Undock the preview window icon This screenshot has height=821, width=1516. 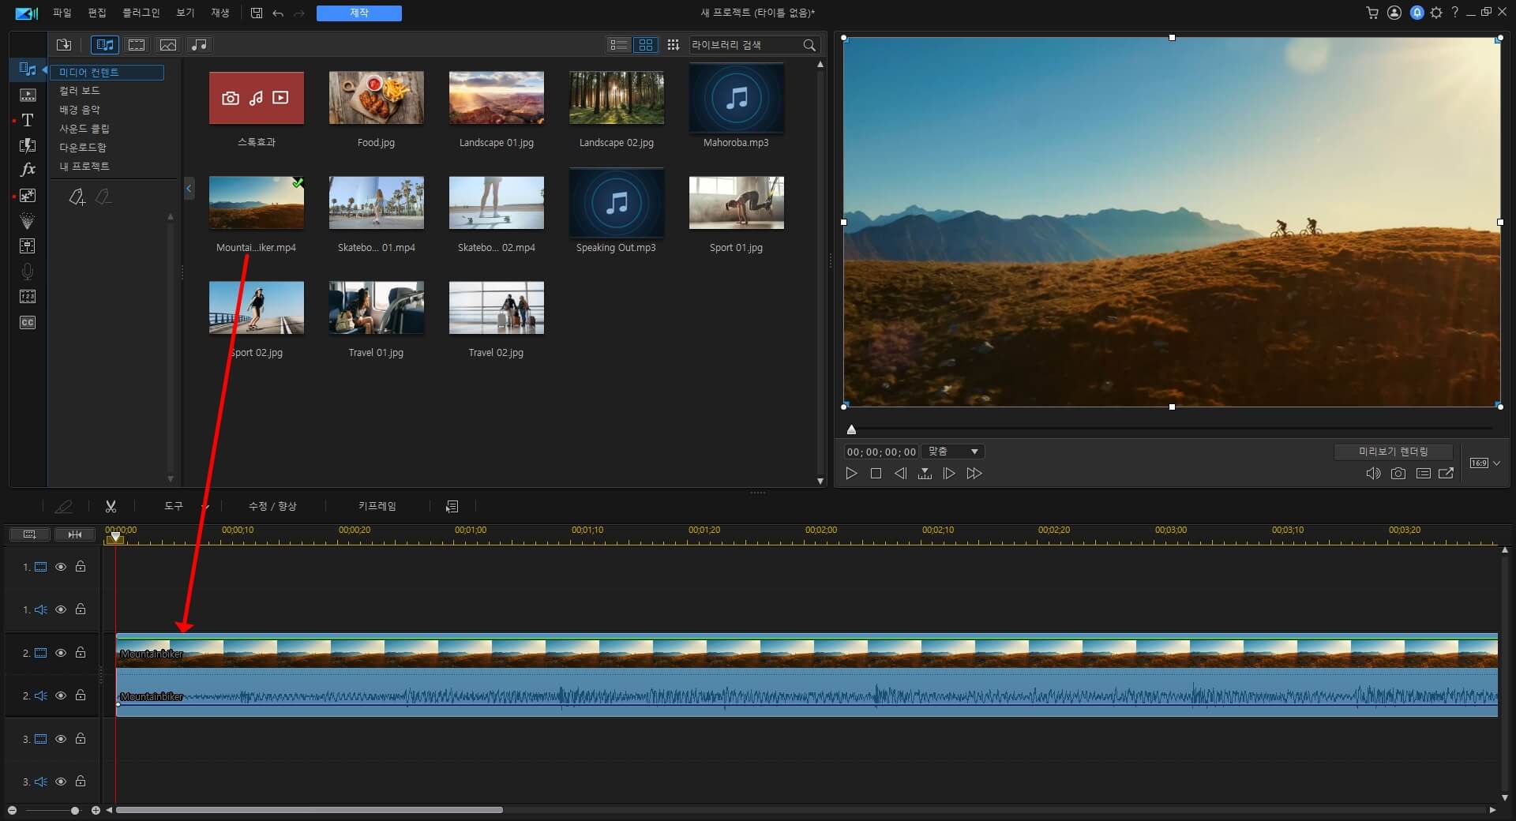click(1446, 474)
